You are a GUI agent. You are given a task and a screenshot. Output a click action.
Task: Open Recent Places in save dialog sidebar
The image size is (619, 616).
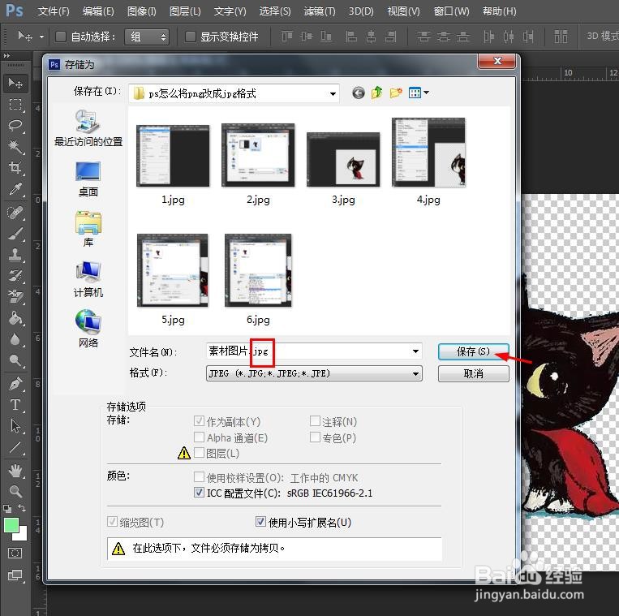pyautogui.click(x=88, y=128)
